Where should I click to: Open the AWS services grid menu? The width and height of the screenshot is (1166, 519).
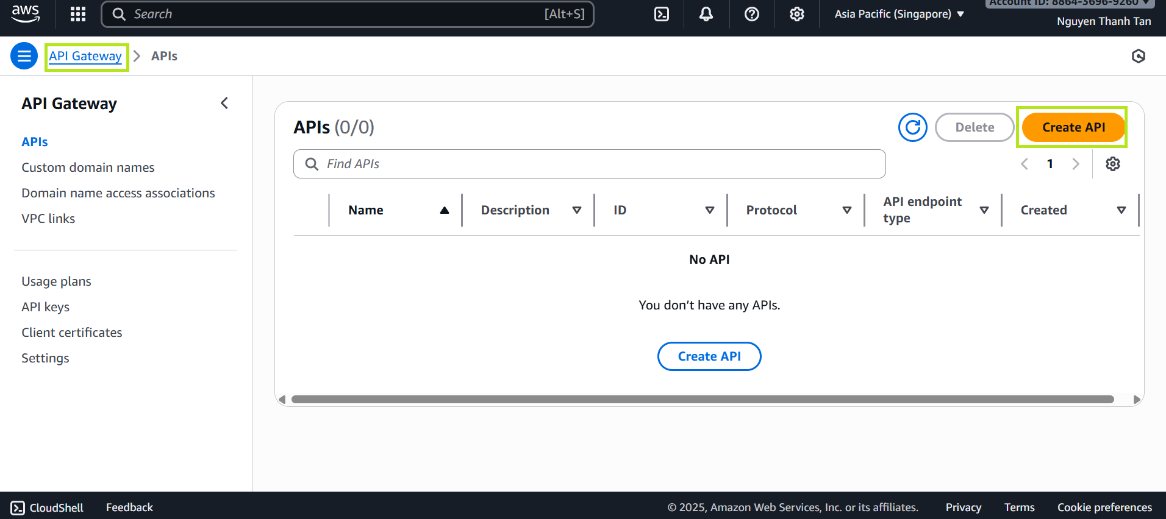[78, 14]
